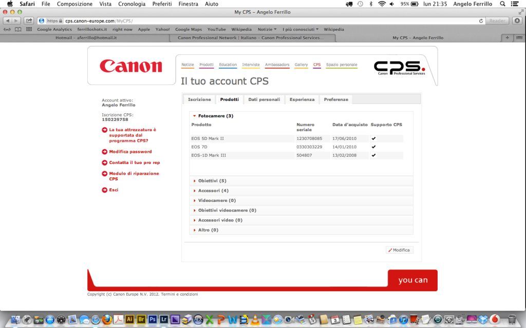Reload the page with the refresh icon
Viewport: 526px width, 328px height.
click(x=481, y=20)
